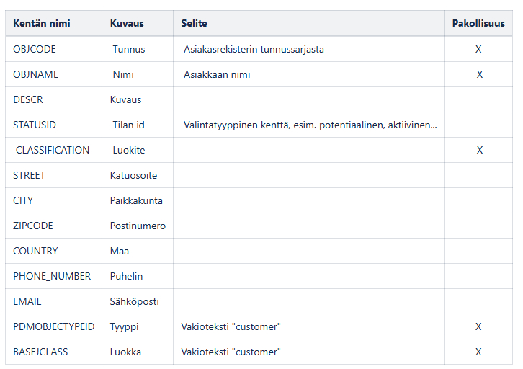This screenshot has width=523, height=369.
Task: Select the OBJNAME field name cell
Action: point(36,74)
